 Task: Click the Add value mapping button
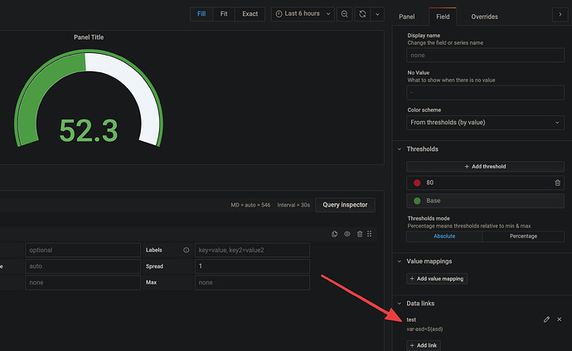point(437,279)
